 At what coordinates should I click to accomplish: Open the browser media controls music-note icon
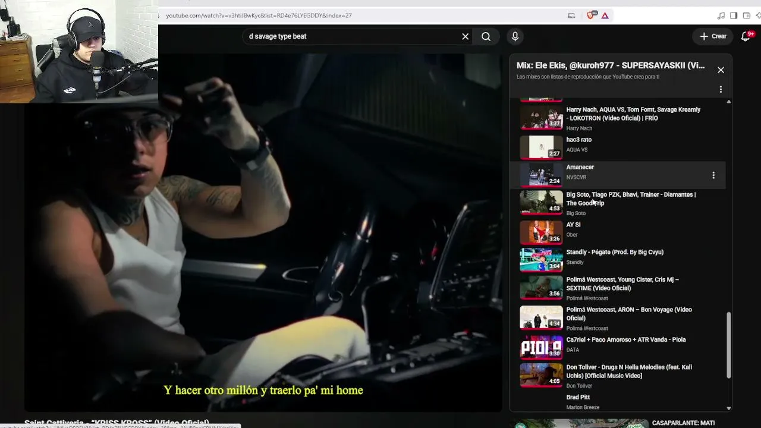721,15
